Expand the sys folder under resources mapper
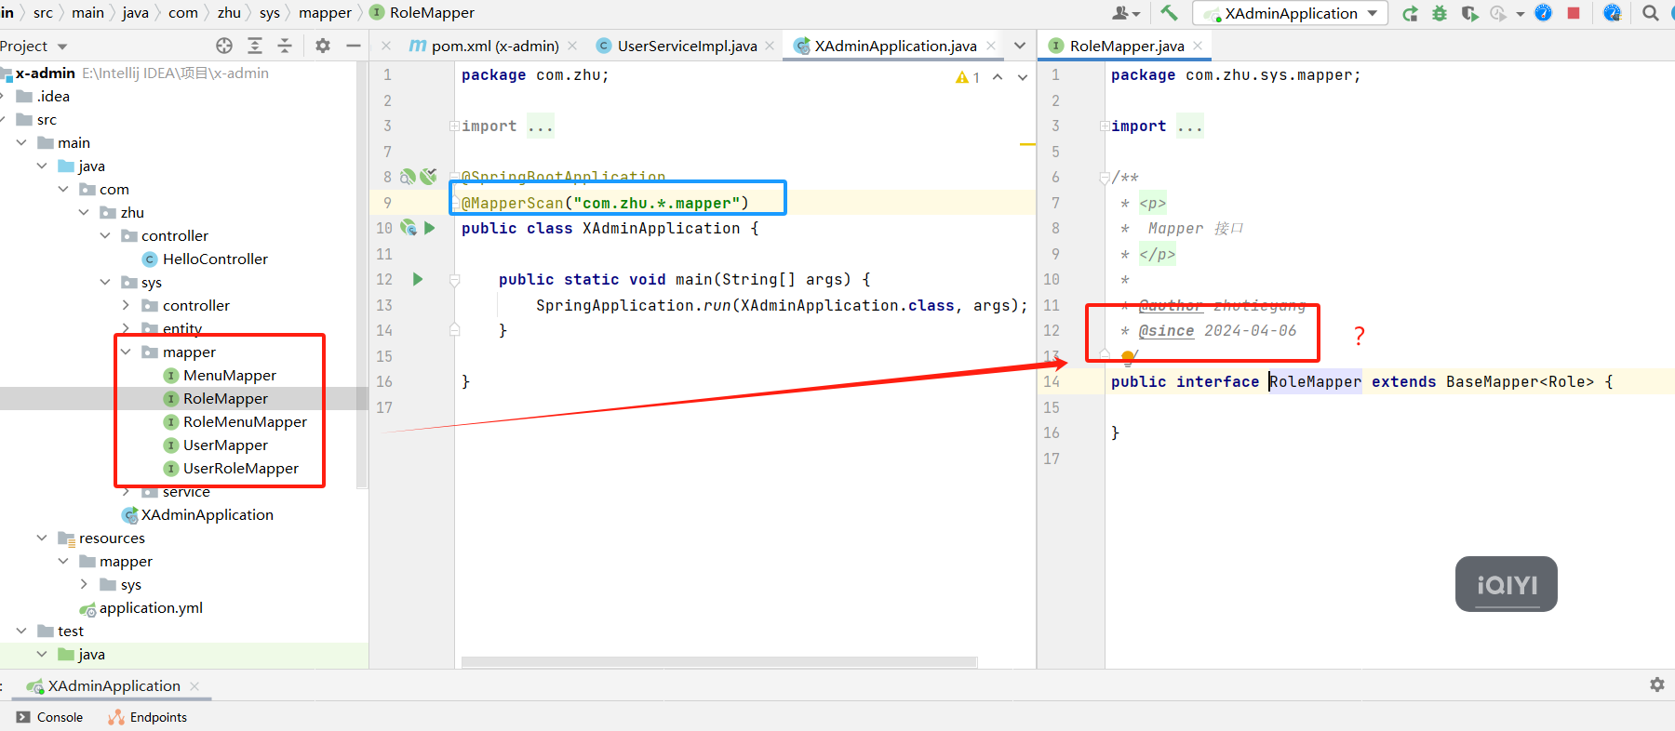 click(84, 584)
